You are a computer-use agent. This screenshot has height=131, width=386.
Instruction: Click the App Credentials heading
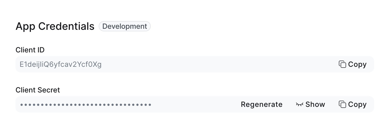pos(55,26)
